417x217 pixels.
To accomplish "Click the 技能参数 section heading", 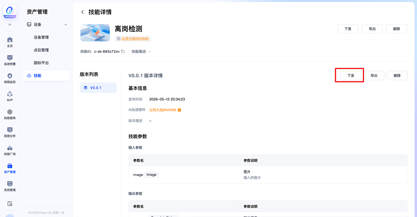I will pyautogui.click(x=138, y=136).
